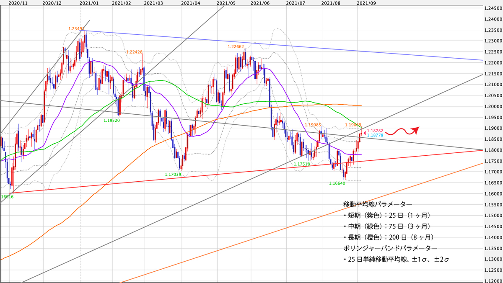Screen dimensions: 503x283
Task: Select the 1.16640 lowest price annotation
Action: 337,183
